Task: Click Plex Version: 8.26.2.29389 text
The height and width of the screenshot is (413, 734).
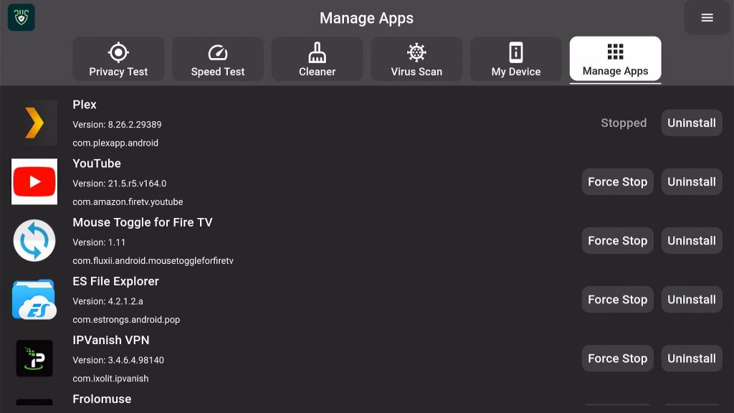Action: 117,125
